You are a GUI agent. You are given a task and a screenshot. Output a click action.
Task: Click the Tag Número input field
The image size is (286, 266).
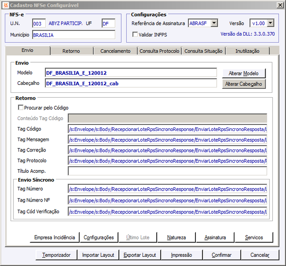pyautogui.click(x=167, y=189)
